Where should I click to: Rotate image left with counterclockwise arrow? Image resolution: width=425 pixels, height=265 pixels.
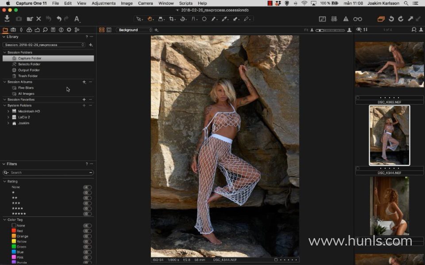tap(391, 19)
